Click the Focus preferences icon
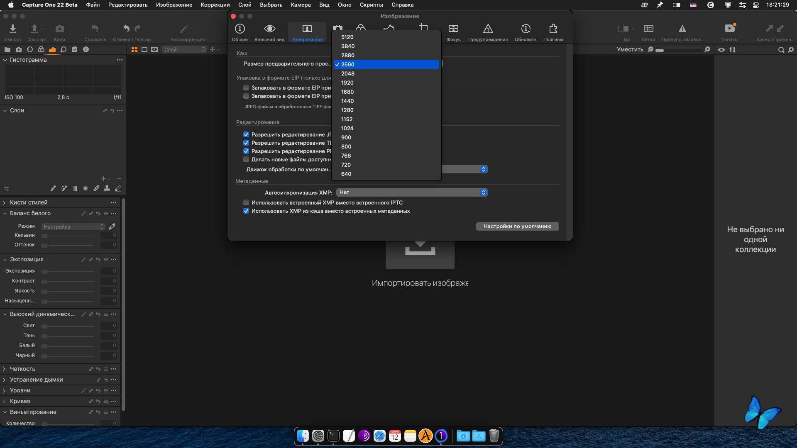 [x=453, y=29]
